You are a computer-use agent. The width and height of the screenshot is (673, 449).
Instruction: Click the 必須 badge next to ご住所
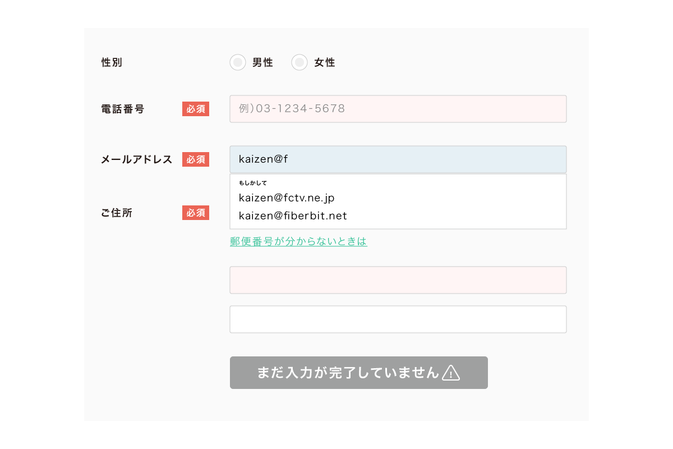195,213
